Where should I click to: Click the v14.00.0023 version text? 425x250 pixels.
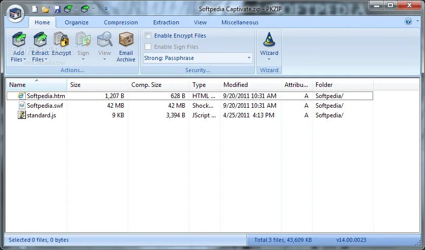pyautogui.click(x=351, y=240)
